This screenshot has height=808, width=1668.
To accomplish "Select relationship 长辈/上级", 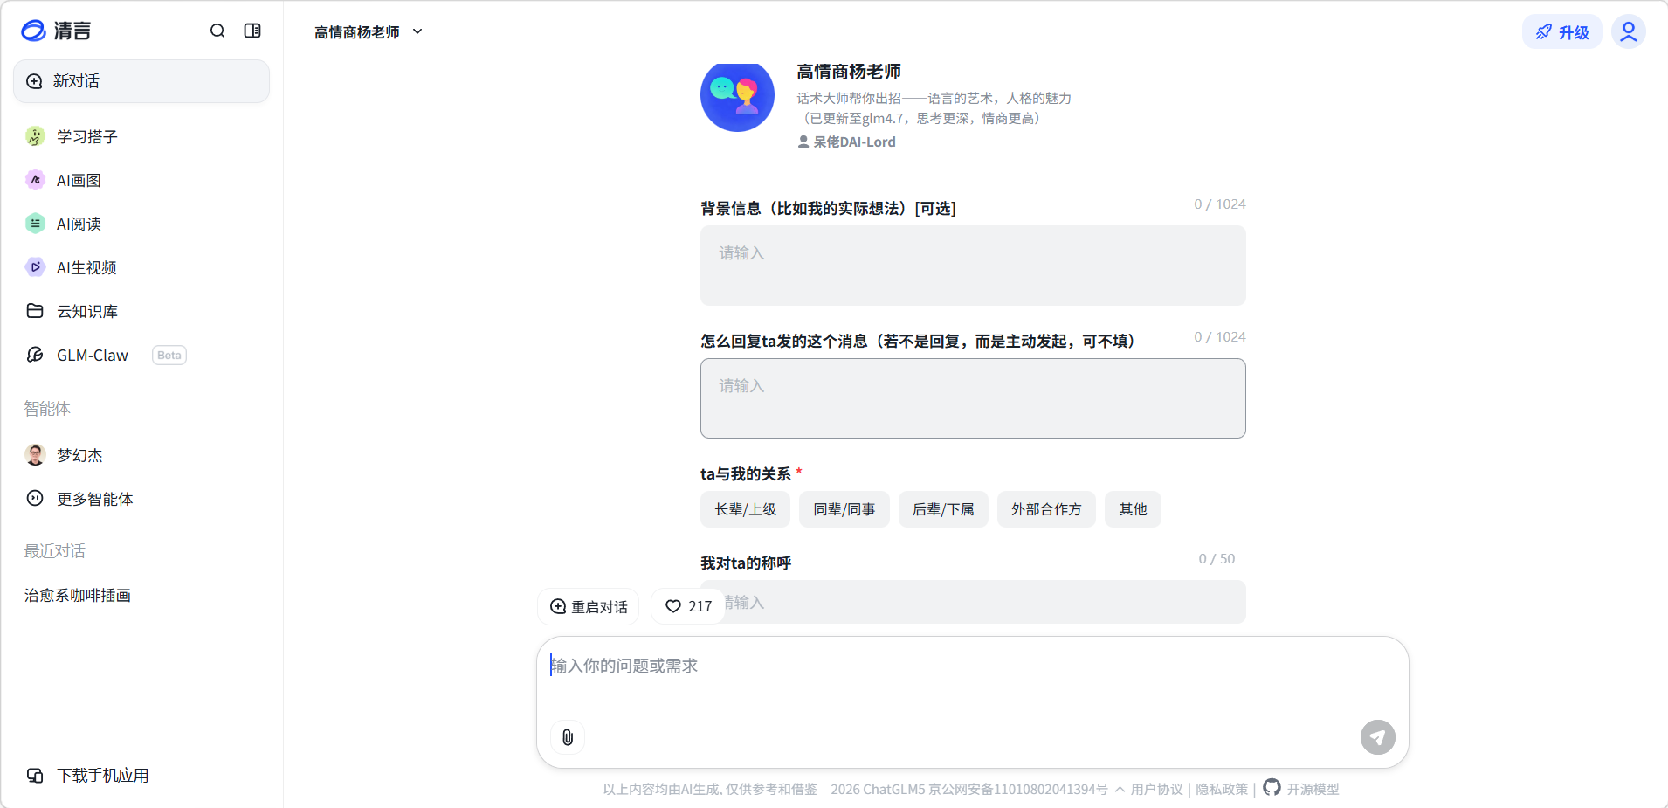I will 745,509.
